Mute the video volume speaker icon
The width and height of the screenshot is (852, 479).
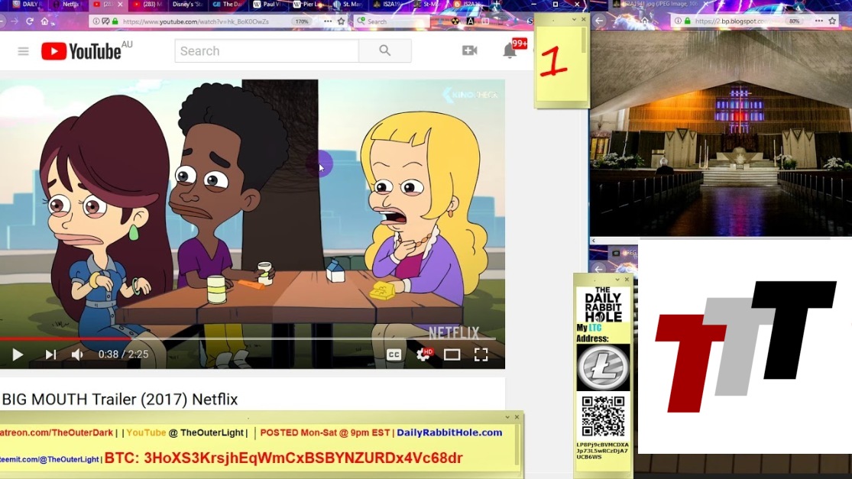click(x=77, y=354)
